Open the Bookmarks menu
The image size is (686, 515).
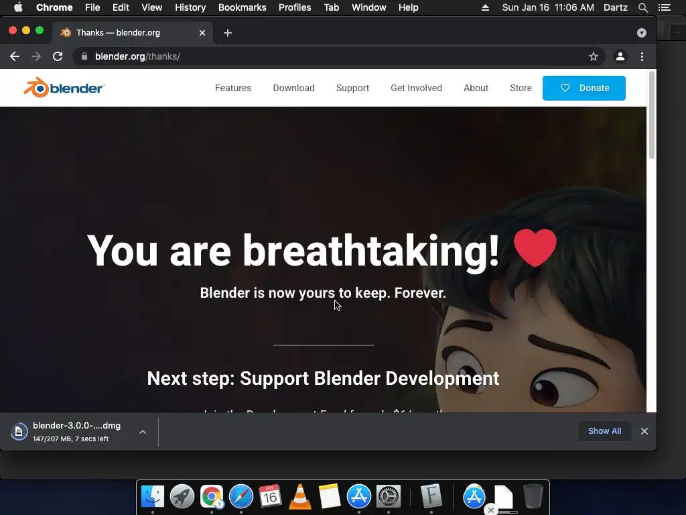point(243,7)
